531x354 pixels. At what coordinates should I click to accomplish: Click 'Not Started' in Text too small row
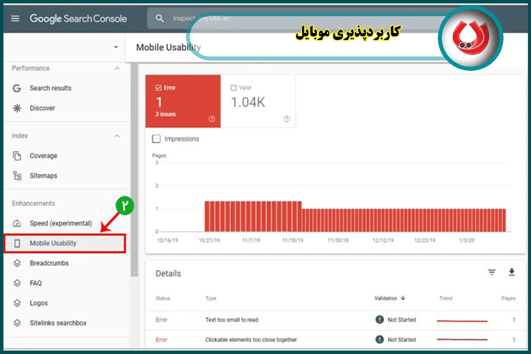click(x=402, y=320)
